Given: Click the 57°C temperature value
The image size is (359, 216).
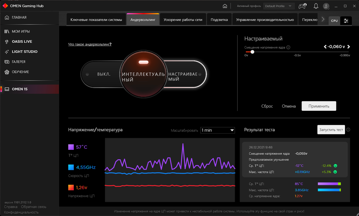Looking at the screenshot, I should pyautogui.click(x=81, y=147).
